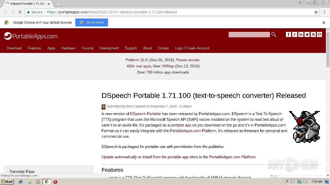Open a new browser tab
Image resolution: width=330 pixels, height=185 pixels.
click(58, 4)
